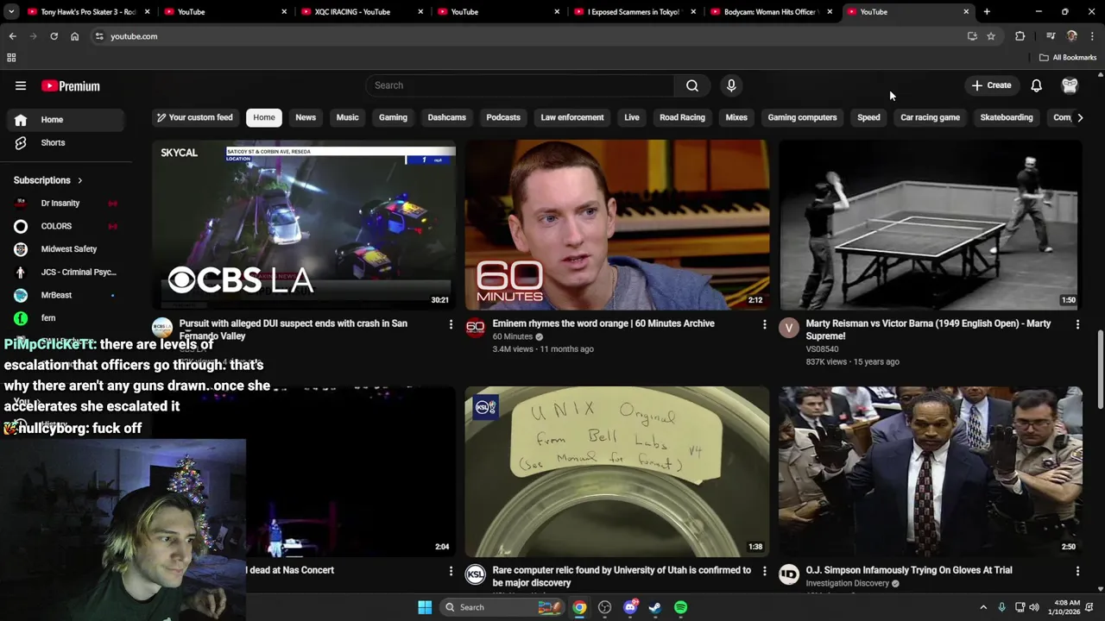Open the Chrome three-dot menu
Image resolution: width=1105 pixels, height=621 pixels.
pos(1092,36)
